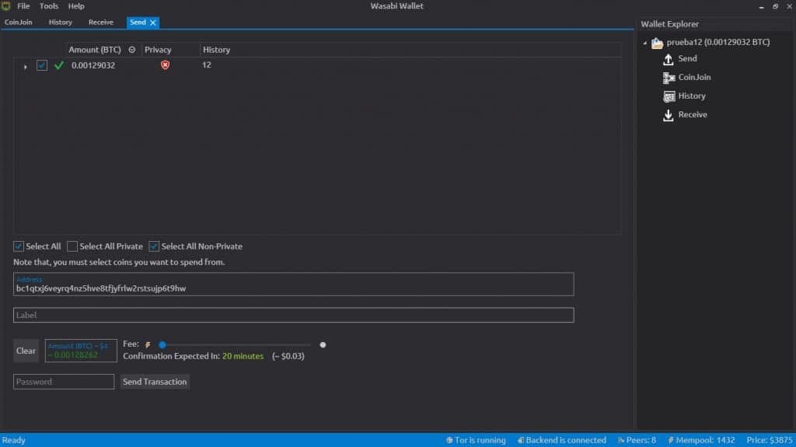
Task: Collapse the prueba12 wallet tree node
Action: click(645, 43)
